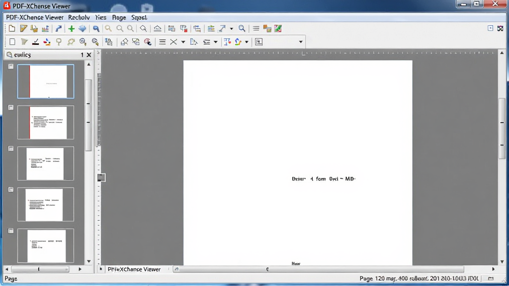The width and height of the screenshot is (509, 286).
Task: Click the green flag tool icon
Action: coord(24,42)
